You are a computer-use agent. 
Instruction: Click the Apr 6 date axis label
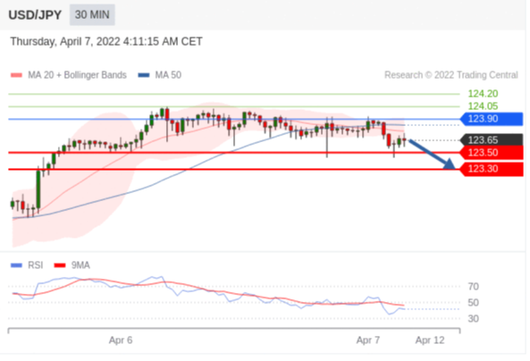point(121,340)
